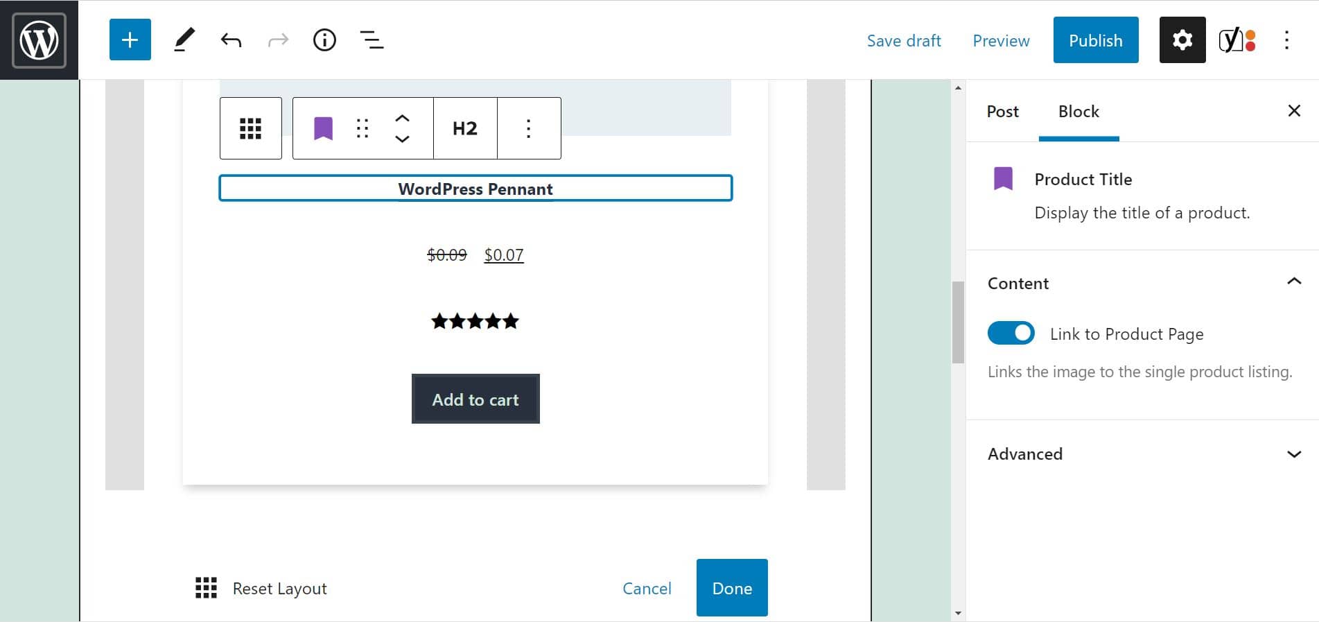Move the block down
The image size is (1319, 622).
402,139
